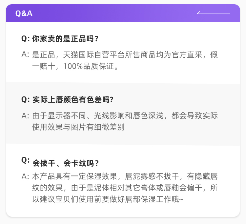
Task: Click the A: label before 本产品具有
Action: [x=25, y=177]
